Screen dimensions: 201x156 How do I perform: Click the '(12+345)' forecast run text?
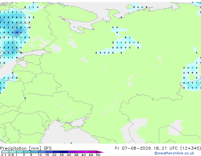point(191,148)
